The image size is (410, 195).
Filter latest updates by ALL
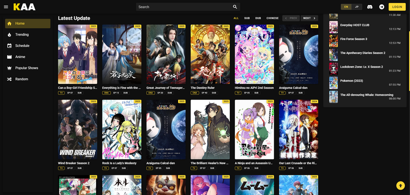tap(236, 18)
